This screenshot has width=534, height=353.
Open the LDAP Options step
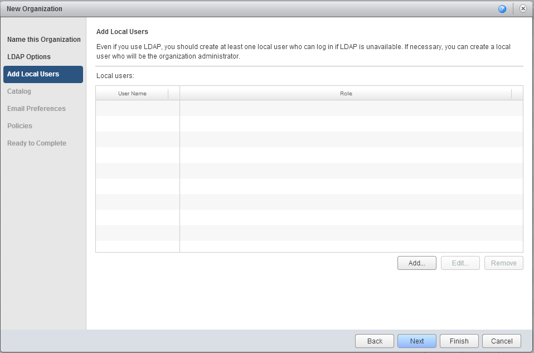(29, 57)
